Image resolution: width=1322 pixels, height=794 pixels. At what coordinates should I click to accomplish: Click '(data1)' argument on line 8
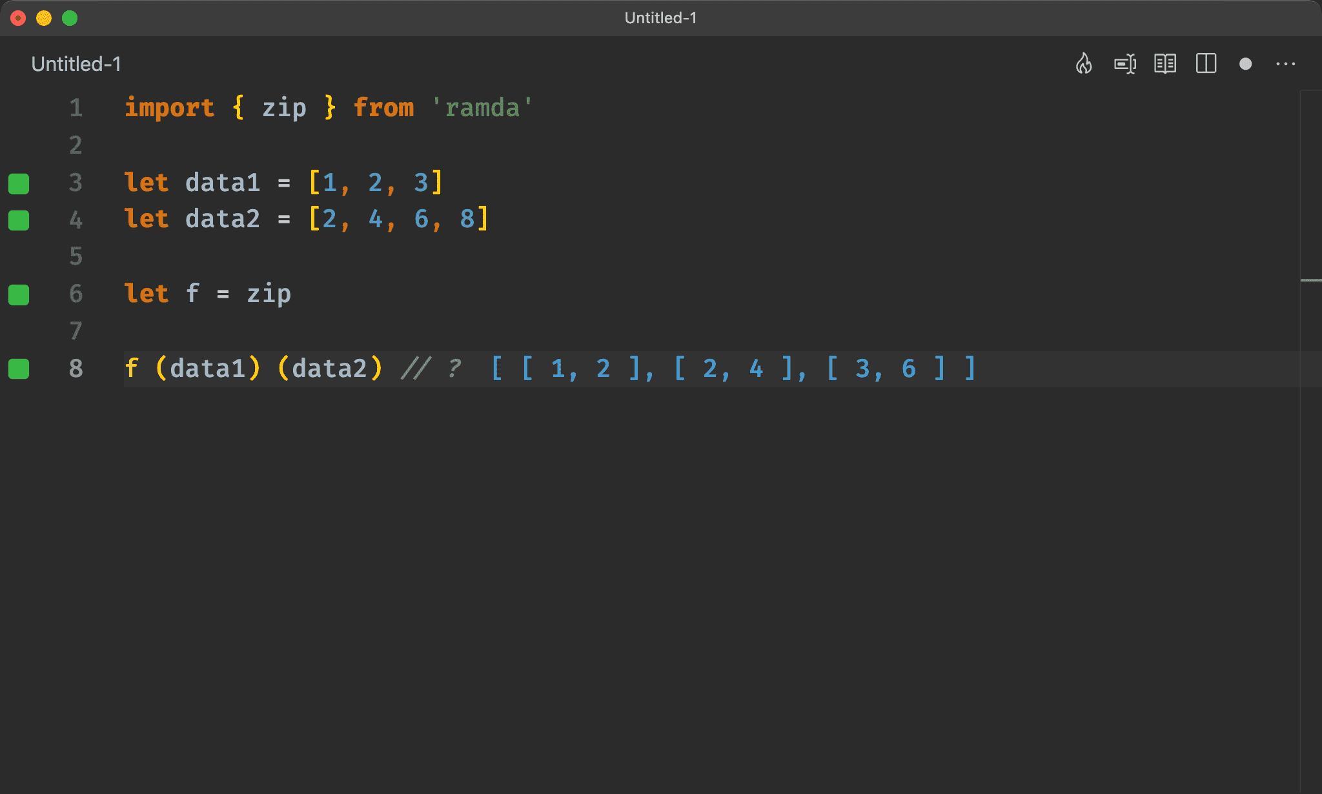(208, 369)
